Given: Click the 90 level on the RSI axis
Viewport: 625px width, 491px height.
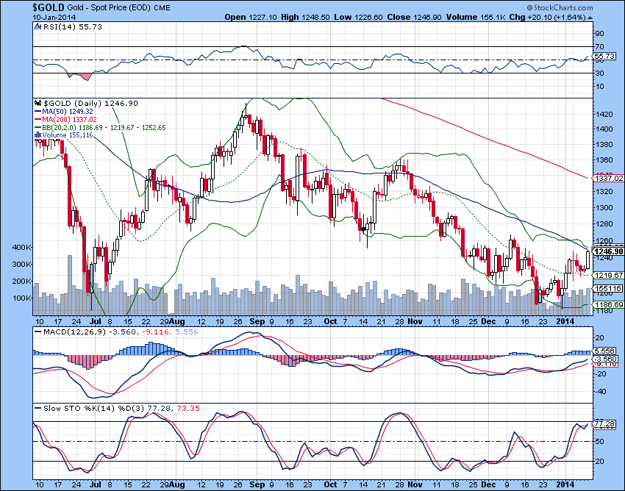Looking at the screenshot, I should [599, 34].
